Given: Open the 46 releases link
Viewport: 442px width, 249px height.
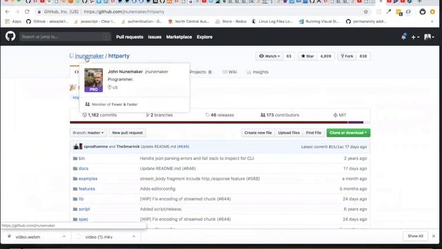Looking at the screenshot, I should (220, 115).
